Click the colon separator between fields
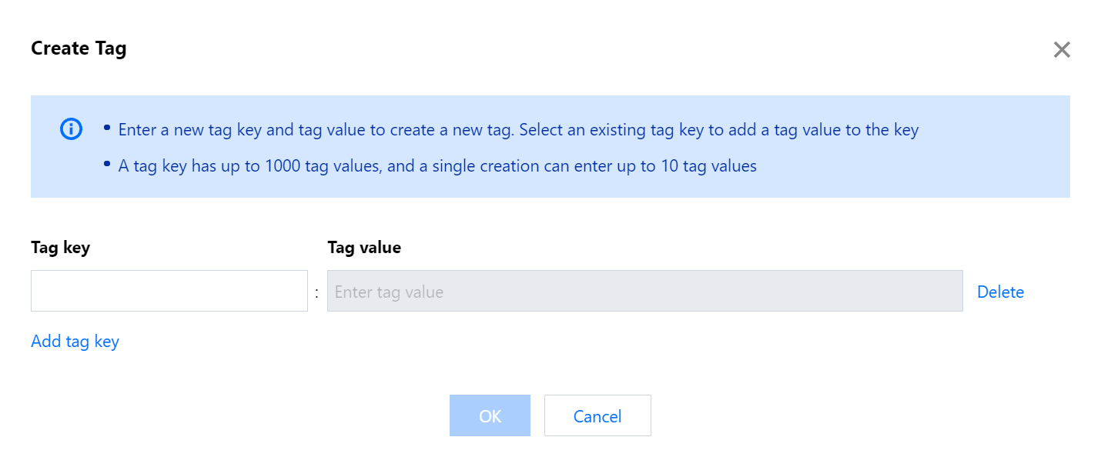 point(316,292)
